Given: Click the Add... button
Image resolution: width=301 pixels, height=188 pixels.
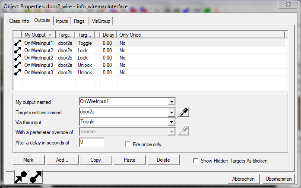Looking at the screenshot, I should pyautogui.click(x=62, y=160).
